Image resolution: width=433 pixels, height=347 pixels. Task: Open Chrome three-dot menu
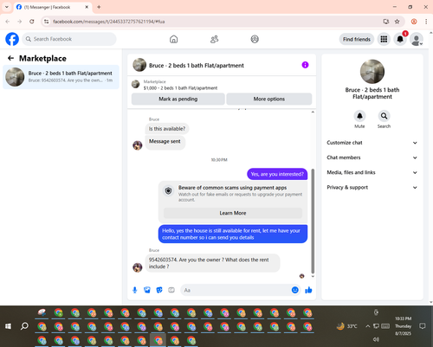426,22
